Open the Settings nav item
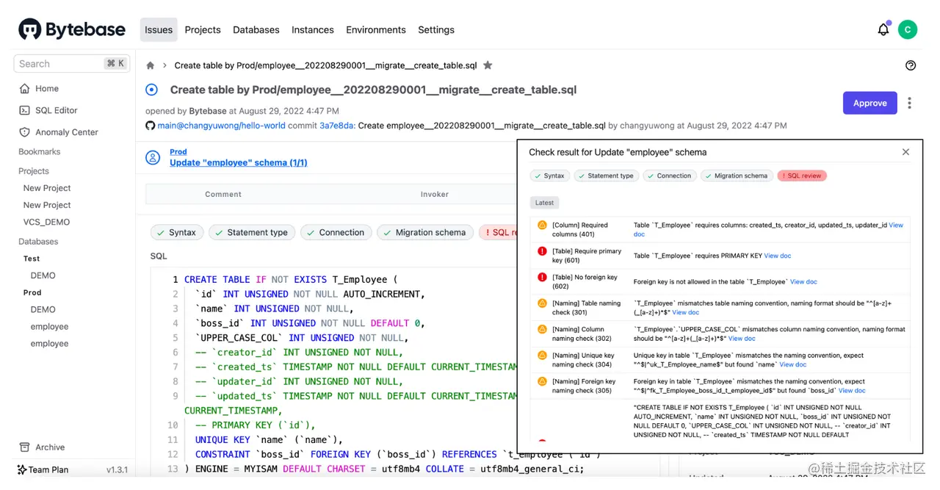 [436, 29]
